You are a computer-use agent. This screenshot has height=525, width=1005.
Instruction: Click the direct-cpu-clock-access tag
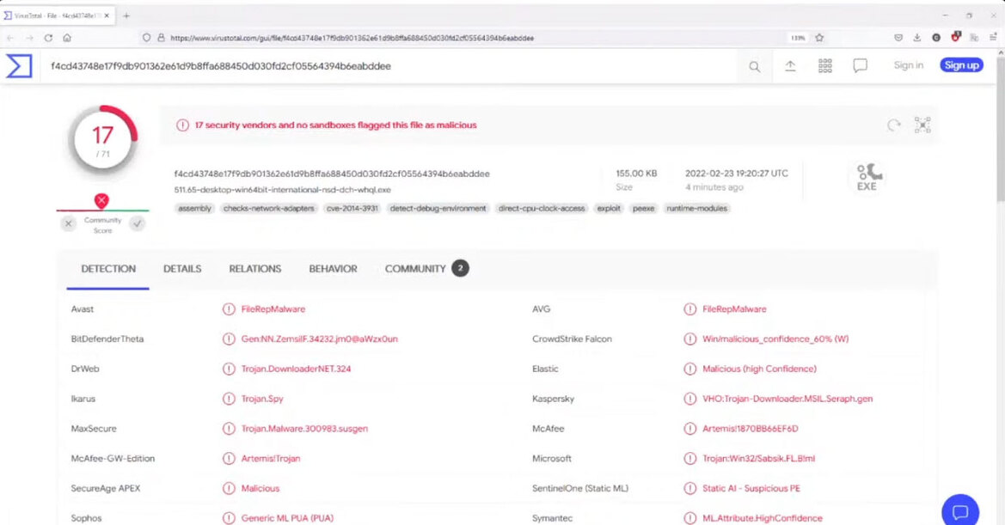click(542, 208)
